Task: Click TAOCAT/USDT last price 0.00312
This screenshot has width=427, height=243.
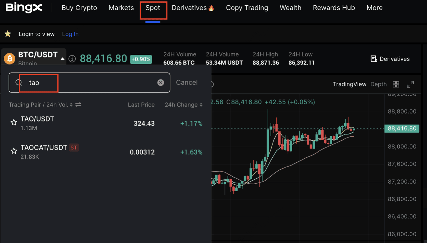Action: click(x=142, y=152)
